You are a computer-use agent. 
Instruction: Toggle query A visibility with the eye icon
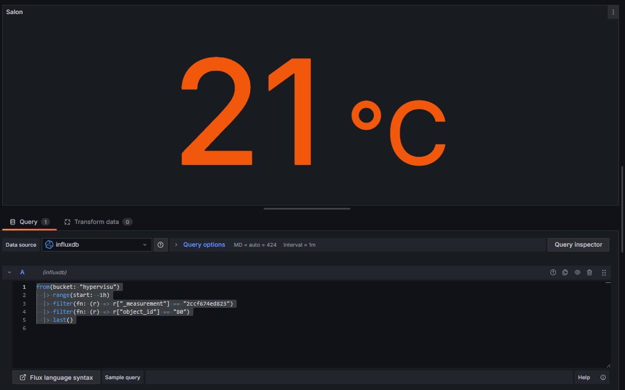577,272
